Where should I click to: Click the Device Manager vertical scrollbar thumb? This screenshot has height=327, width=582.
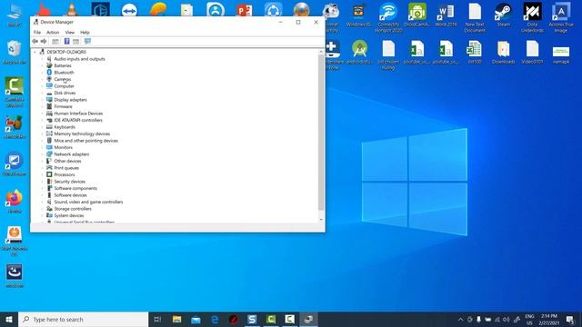(321, 133)
